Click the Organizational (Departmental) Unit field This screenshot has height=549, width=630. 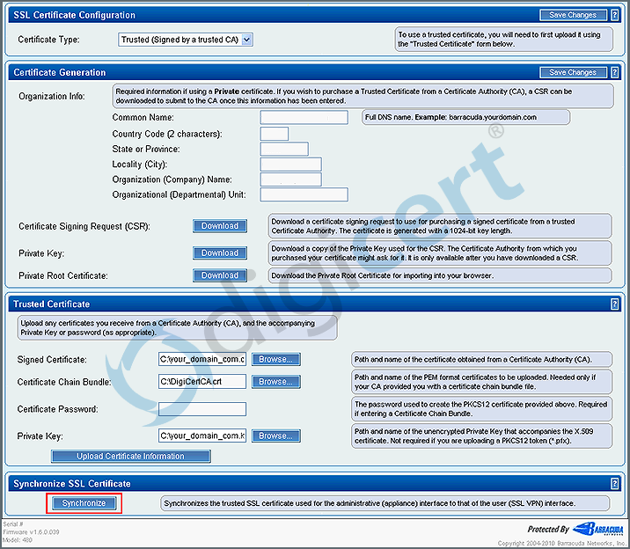pos(304,194)
